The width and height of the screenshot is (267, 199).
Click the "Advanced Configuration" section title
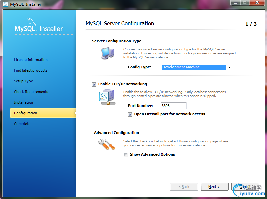[116, 133]
